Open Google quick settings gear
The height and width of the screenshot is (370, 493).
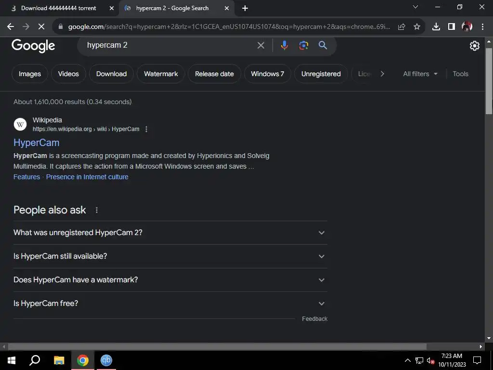click(x=474, y=46)
